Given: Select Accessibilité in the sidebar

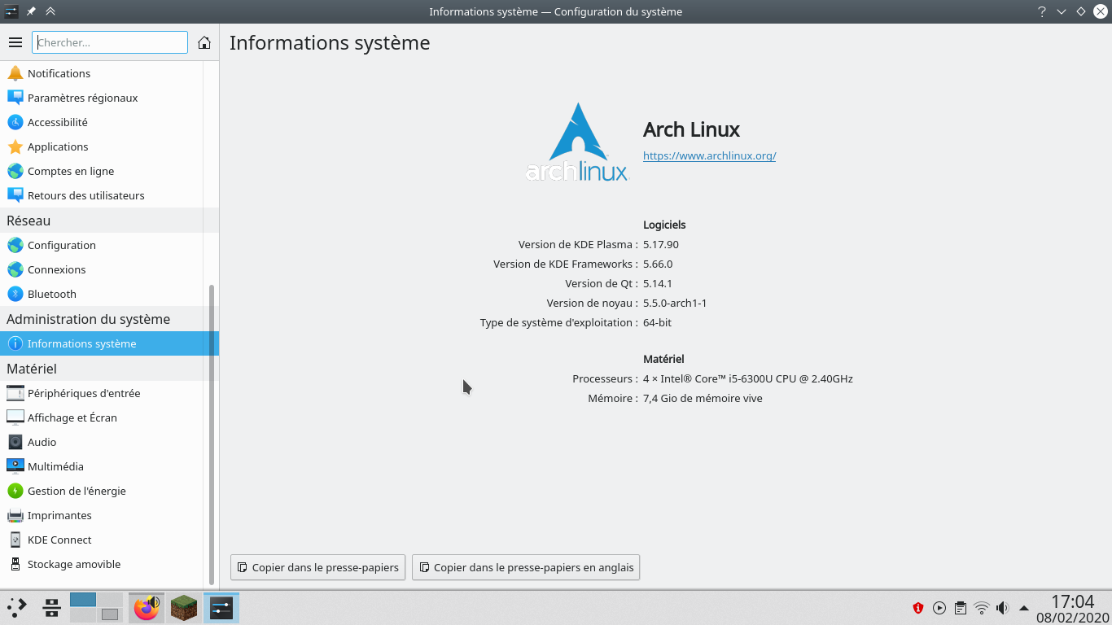Looking at the screenshot, I should (101, 122).
